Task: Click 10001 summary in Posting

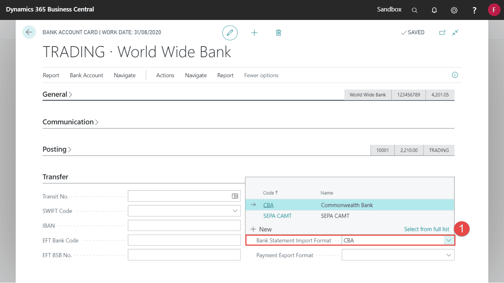Action: 382,150
